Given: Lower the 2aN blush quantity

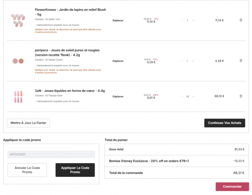Looking at the screenshot, I should coord(181,97).
